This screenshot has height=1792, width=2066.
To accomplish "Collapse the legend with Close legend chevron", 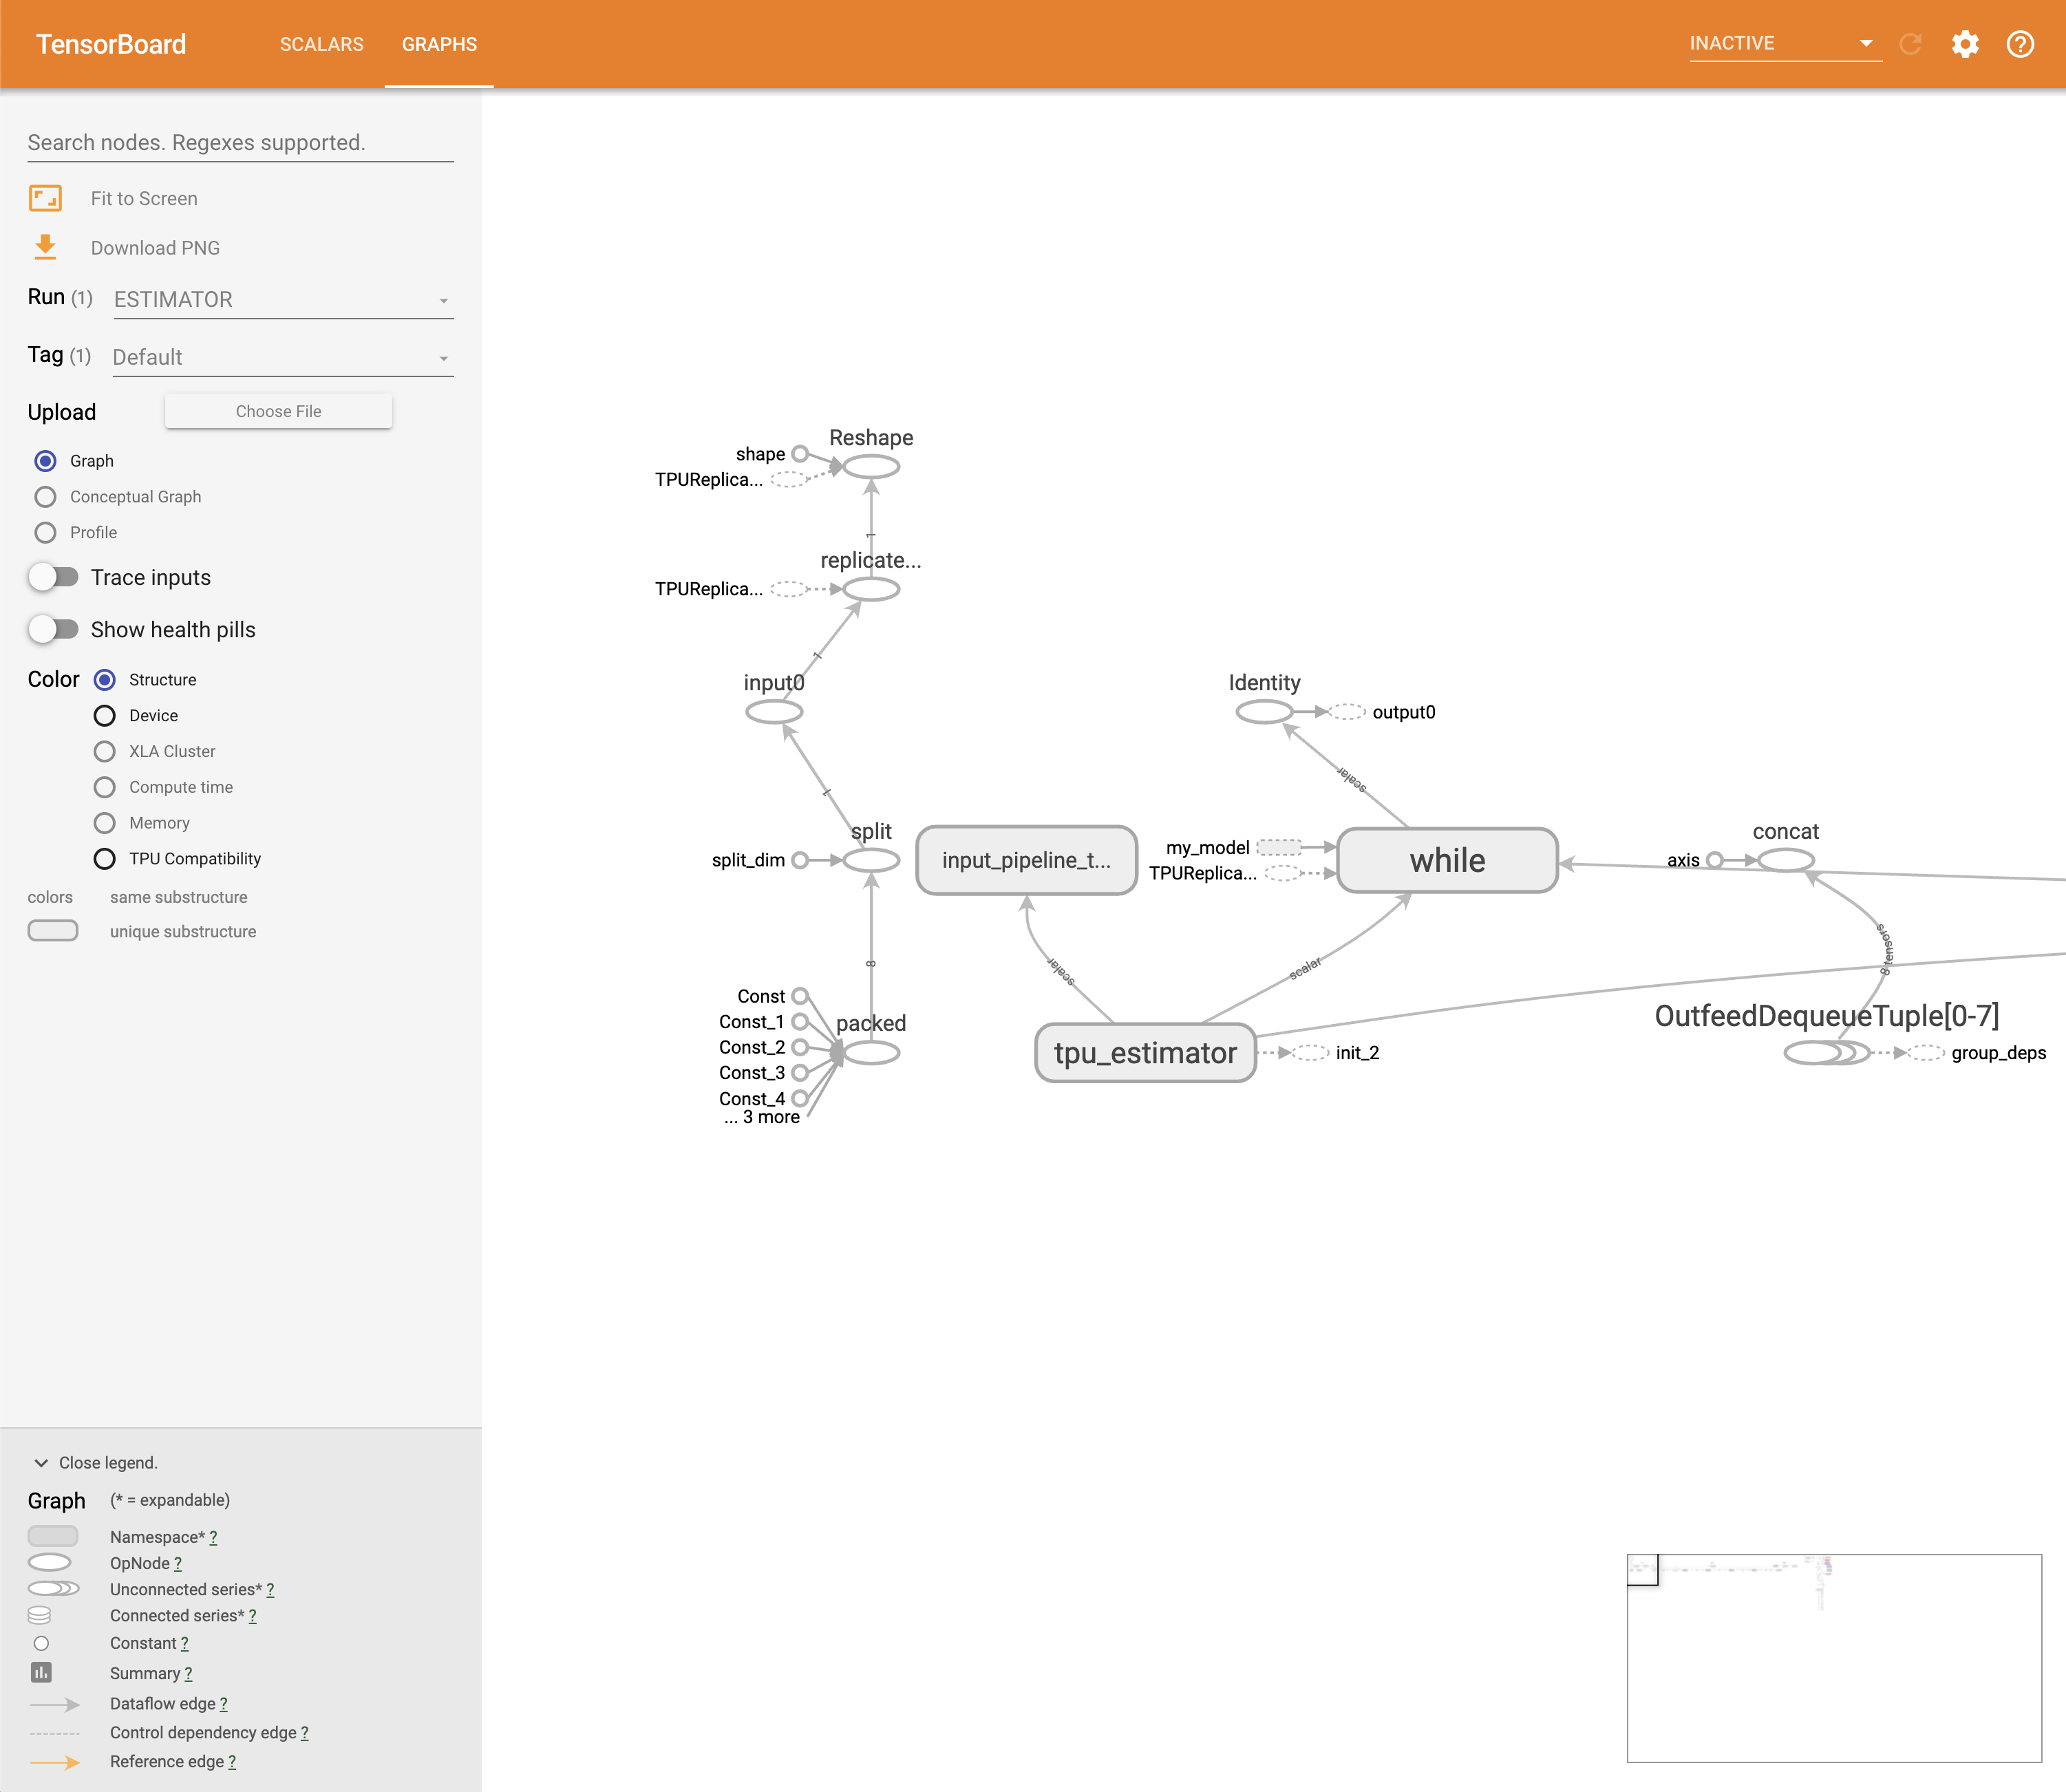I will (41, 1463).
